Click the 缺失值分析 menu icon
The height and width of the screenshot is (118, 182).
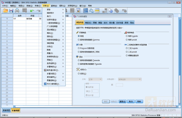tap(45, 70)
